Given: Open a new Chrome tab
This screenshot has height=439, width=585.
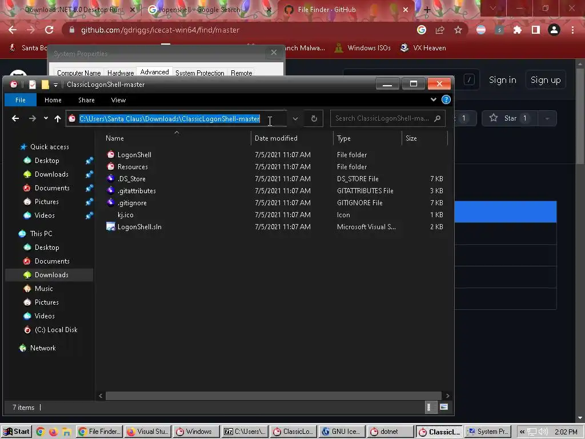Looking at the screenshot, I should click(x=427, y=10).
